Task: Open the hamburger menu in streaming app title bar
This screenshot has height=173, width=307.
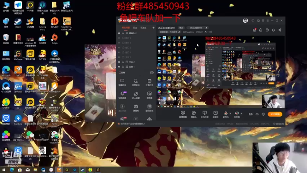Action: pos(267,20)
